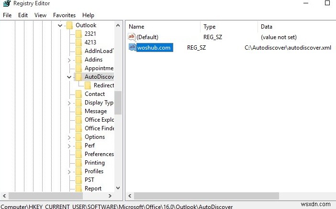This screenshot has height=209, width=336.
Task: Click the PST folder icon
Action: tap(78, 180)
